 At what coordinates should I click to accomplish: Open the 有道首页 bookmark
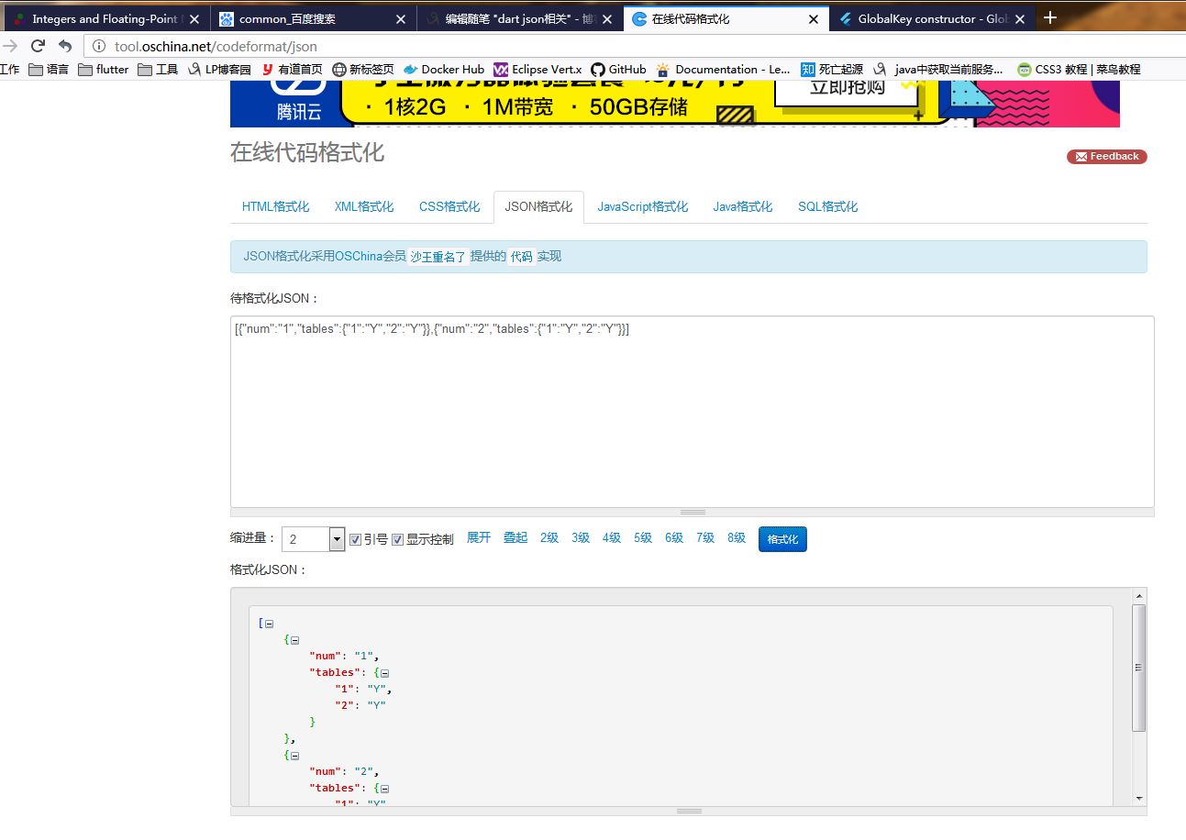pyautogui.click(x=292, y=70)
